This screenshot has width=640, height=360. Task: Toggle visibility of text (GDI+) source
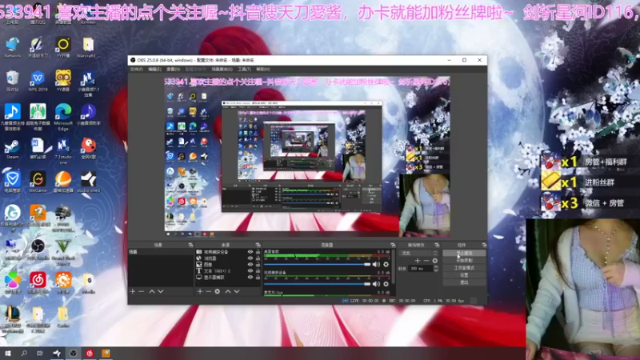point(250,271)
